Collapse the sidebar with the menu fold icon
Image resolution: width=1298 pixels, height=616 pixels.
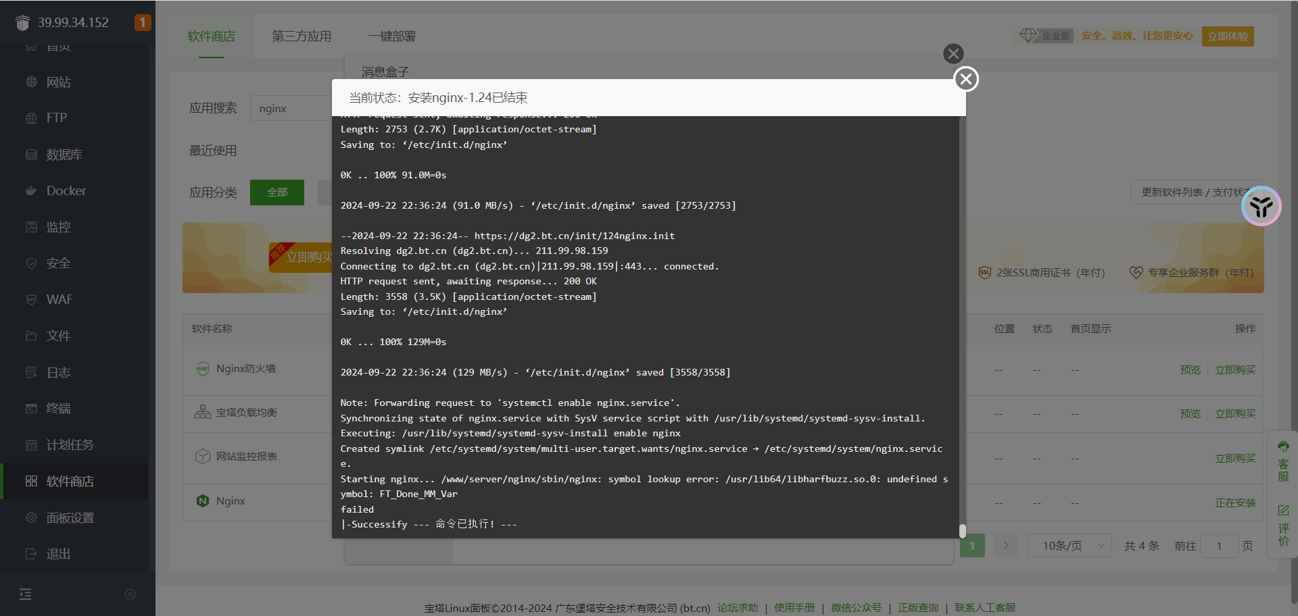pos(26,594)
